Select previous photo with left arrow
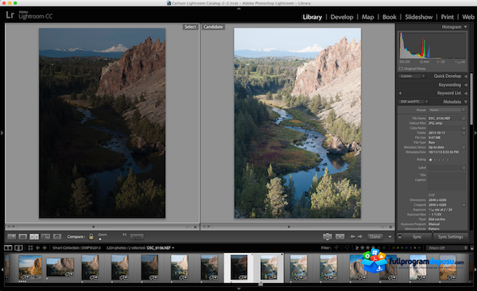Image resolution: width=477 pixels, height=291 pixels. pyautogui.click(x=352, y=236)
